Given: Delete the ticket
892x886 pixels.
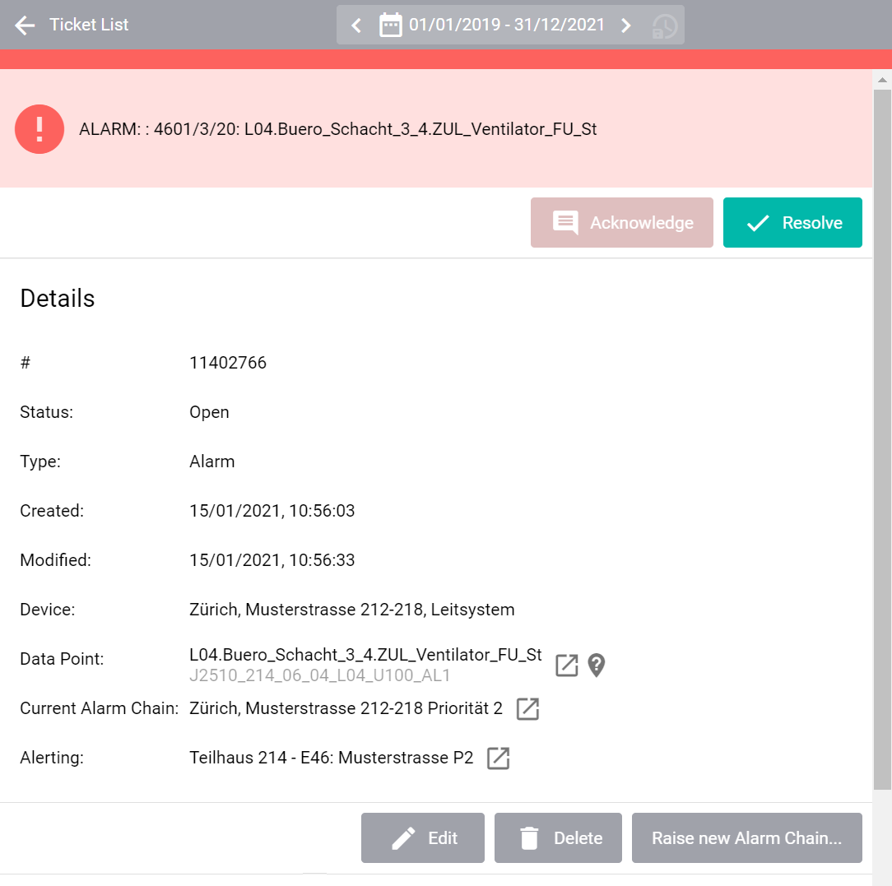Looking at the screenshot, I should point(558,837).
